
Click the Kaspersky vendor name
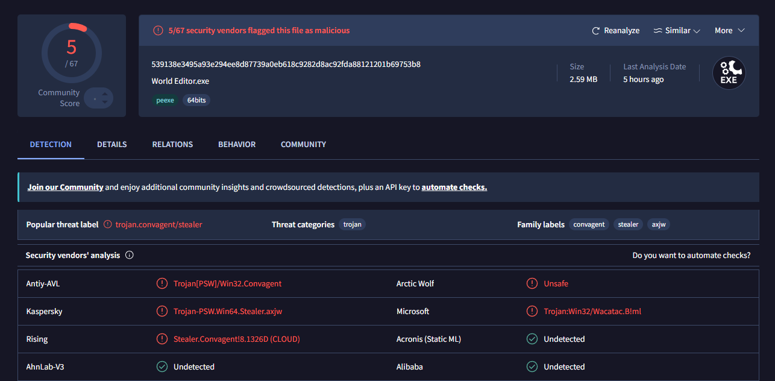tap(44, 311)
